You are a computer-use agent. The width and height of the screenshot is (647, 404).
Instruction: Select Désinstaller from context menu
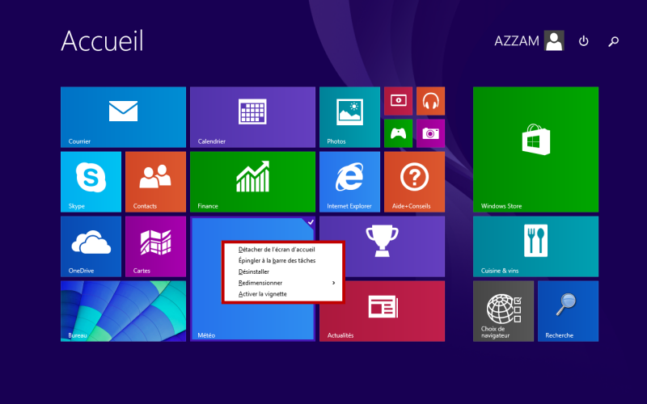click(x=254, y=271)
